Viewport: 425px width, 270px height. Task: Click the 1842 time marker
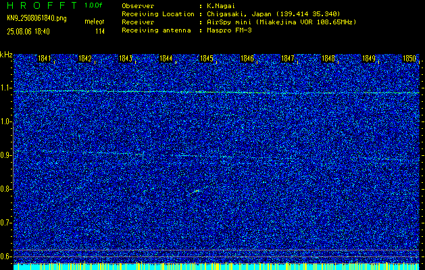point(84,59)
